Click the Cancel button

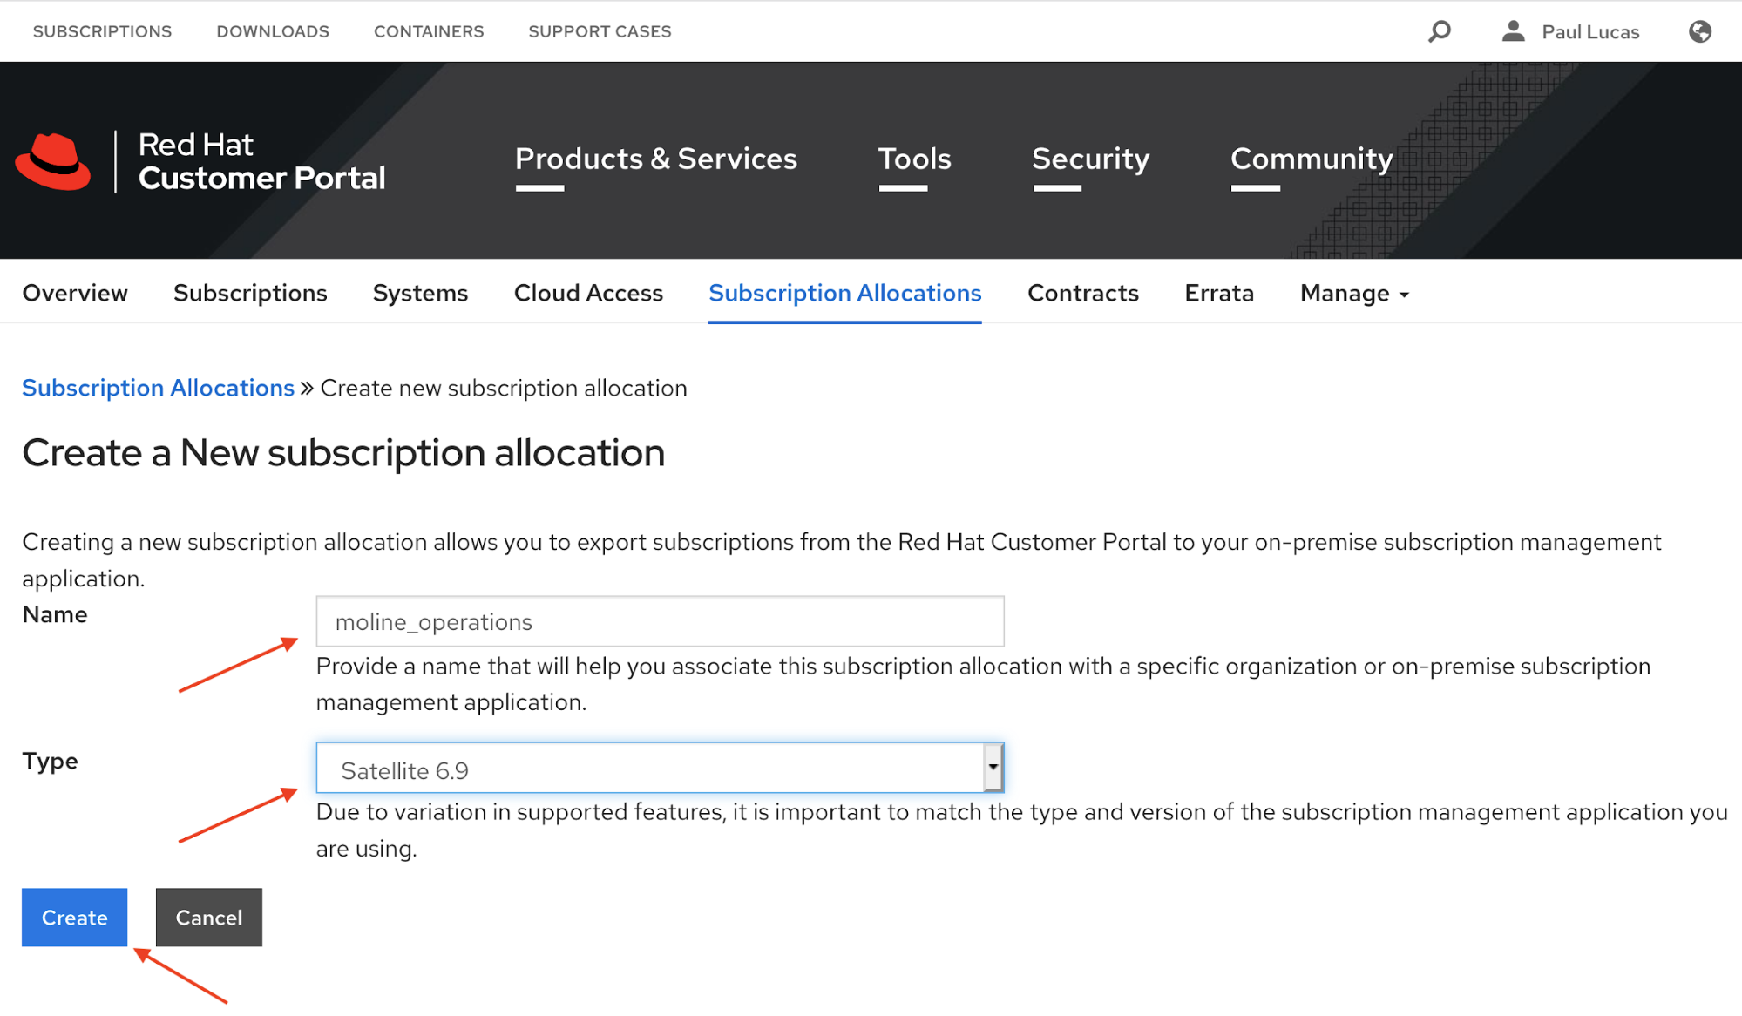[x=208, y=918]
